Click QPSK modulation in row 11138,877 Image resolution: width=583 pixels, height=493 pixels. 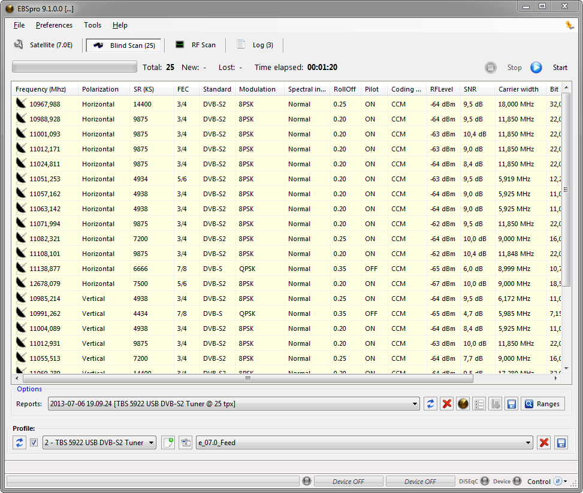tap(247, 269)
